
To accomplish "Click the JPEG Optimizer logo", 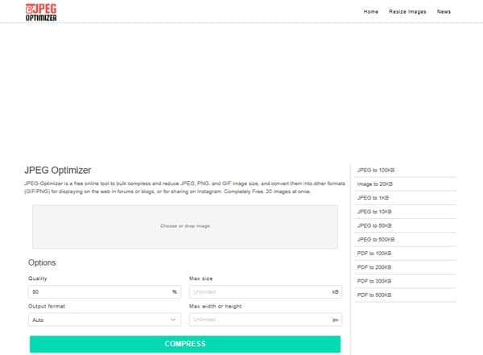I will click(41, 12).
